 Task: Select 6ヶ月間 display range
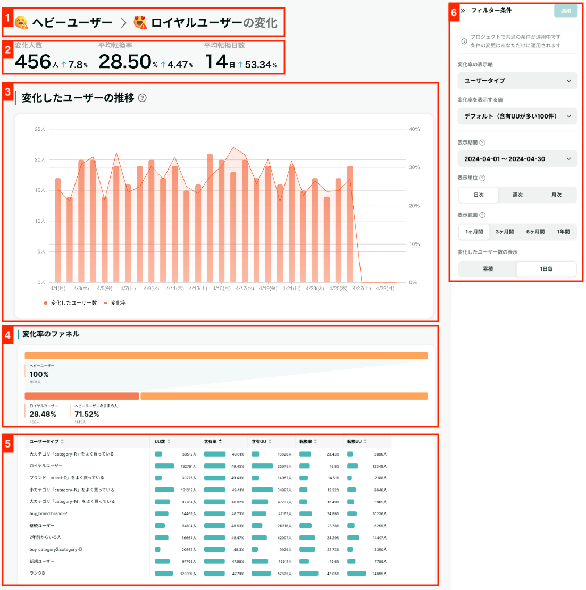coord(535,232)
